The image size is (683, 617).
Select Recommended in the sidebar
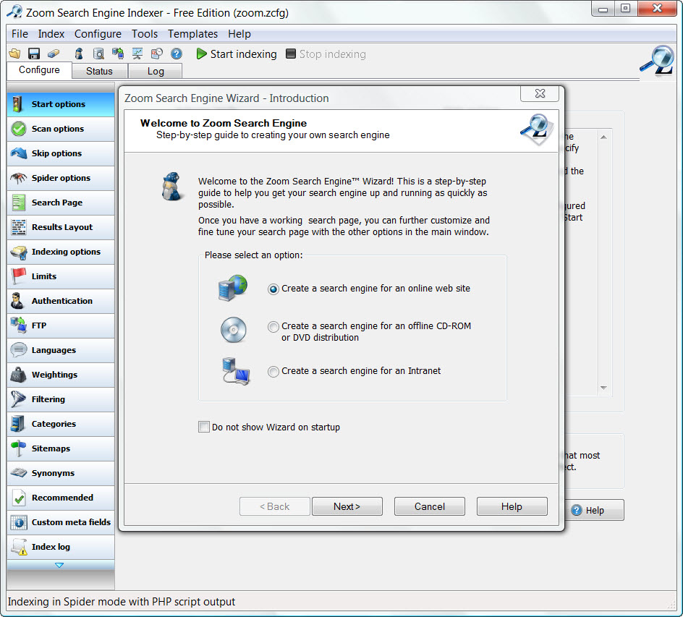61,498
